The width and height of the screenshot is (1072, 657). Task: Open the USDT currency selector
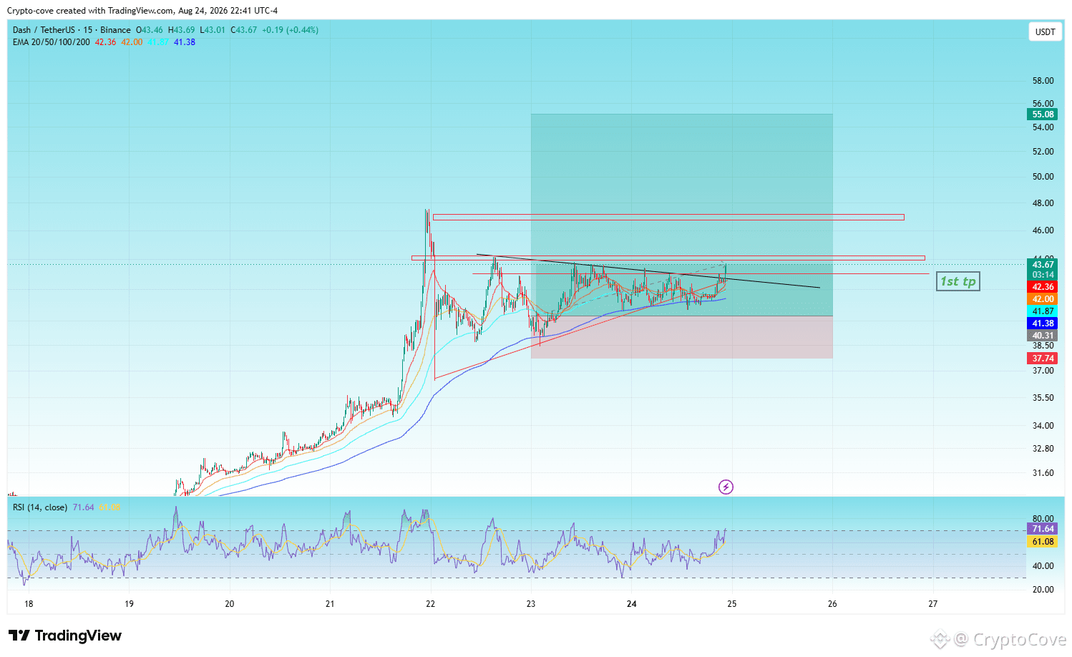pos(1045,32)
